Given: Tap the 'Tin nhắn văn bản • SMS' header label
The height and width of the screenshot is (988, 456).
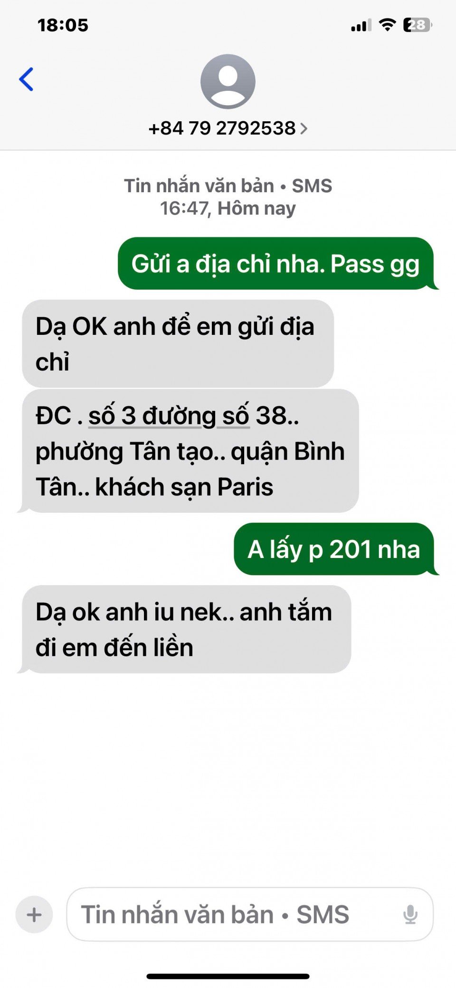Looking at the screenshot, I should pos(228,186).
